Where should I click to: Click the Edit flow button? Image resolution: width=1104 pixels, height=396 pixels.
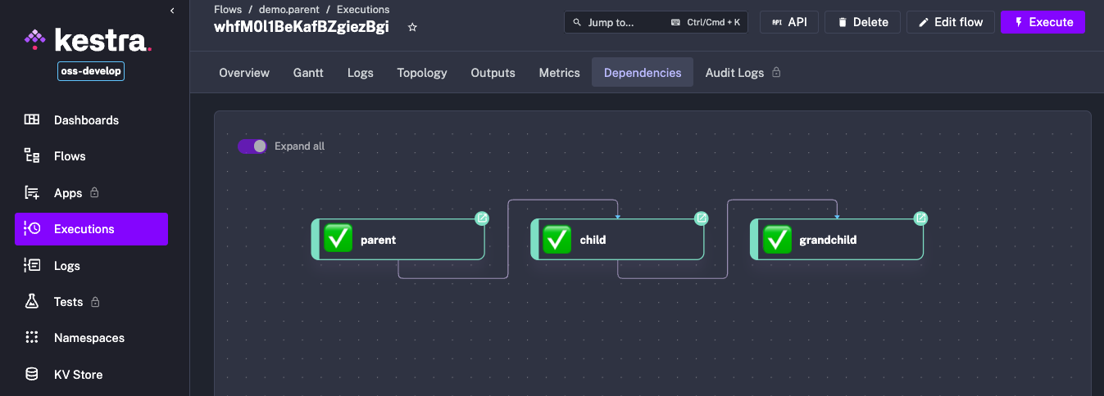tap(951, 22)
